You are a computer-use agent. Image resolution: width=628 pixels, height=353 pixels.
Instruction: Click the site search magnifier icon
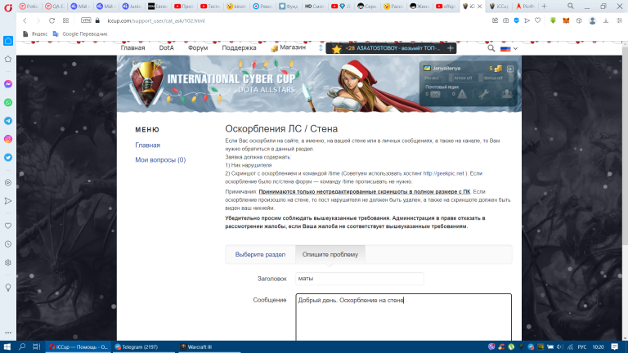tap(491, 48)
